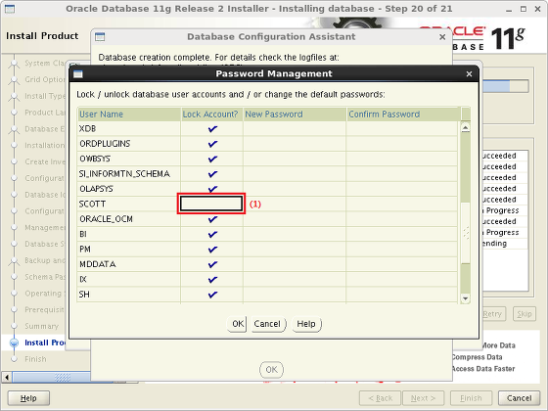Open Help in Password Management dialog
This screenshot has height=411, width=548.
(x=306, y=324)
